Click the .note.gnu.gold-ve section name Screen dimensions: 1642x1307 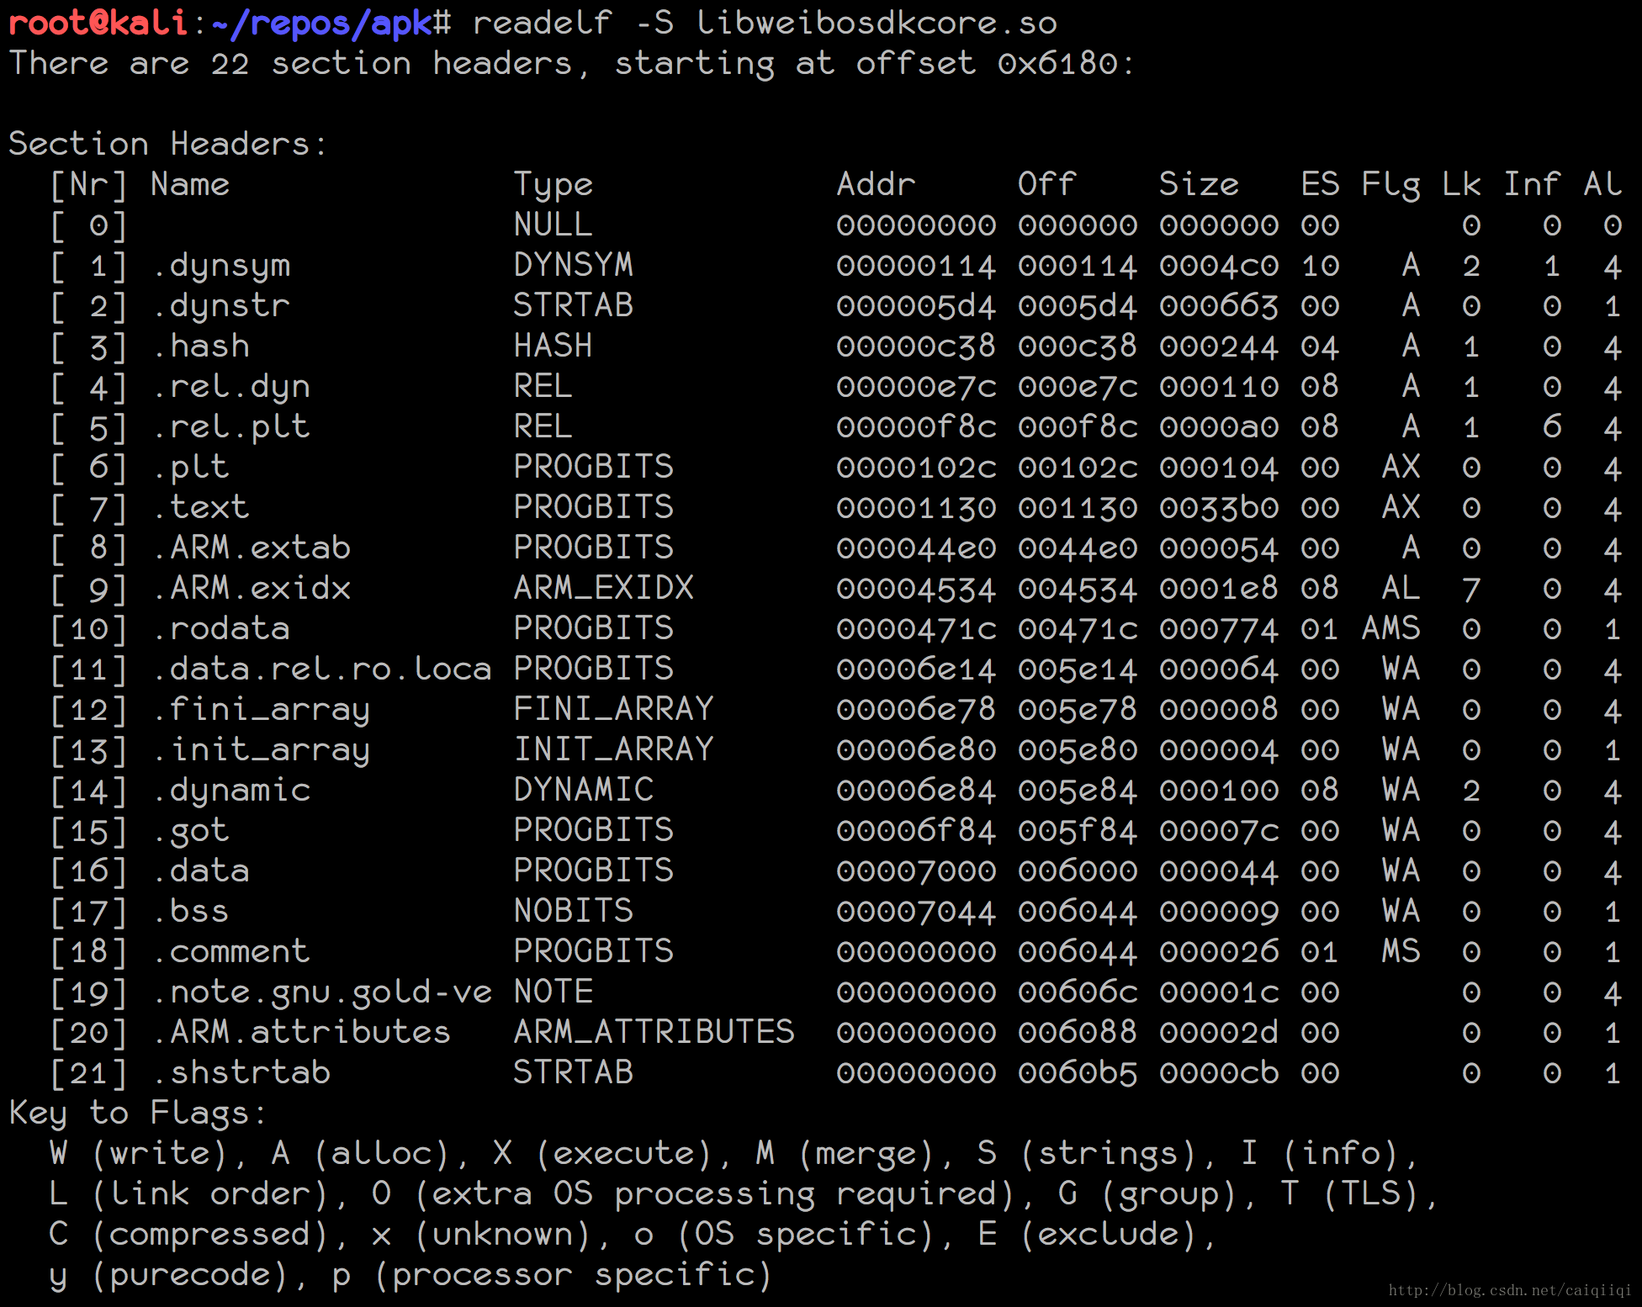pyautogui.click(x=323, y=993)
